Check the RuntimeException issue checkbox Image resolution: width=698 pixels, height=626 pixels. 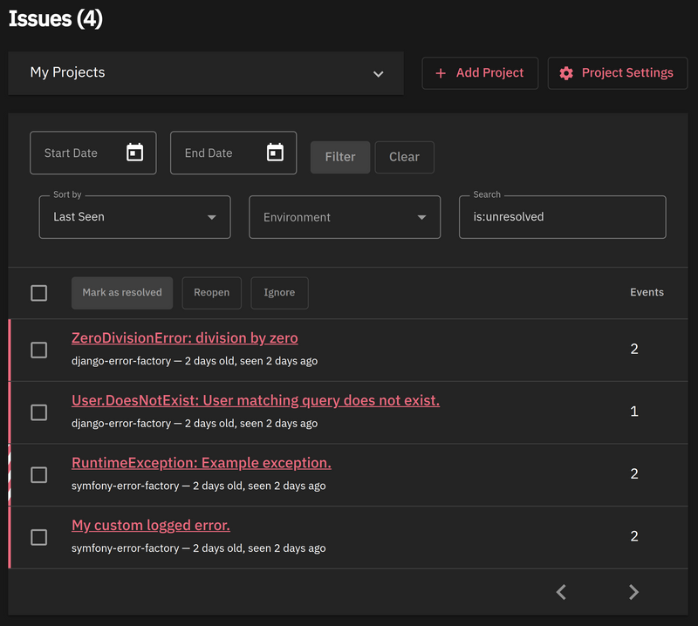click(x=39, y=475)
